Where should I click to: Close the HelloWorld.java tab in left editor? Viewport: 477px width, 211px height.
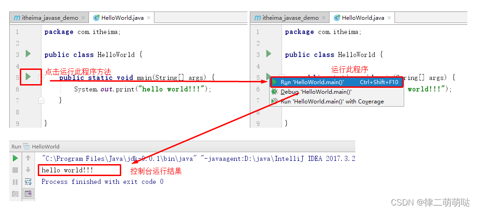point(148,17)
